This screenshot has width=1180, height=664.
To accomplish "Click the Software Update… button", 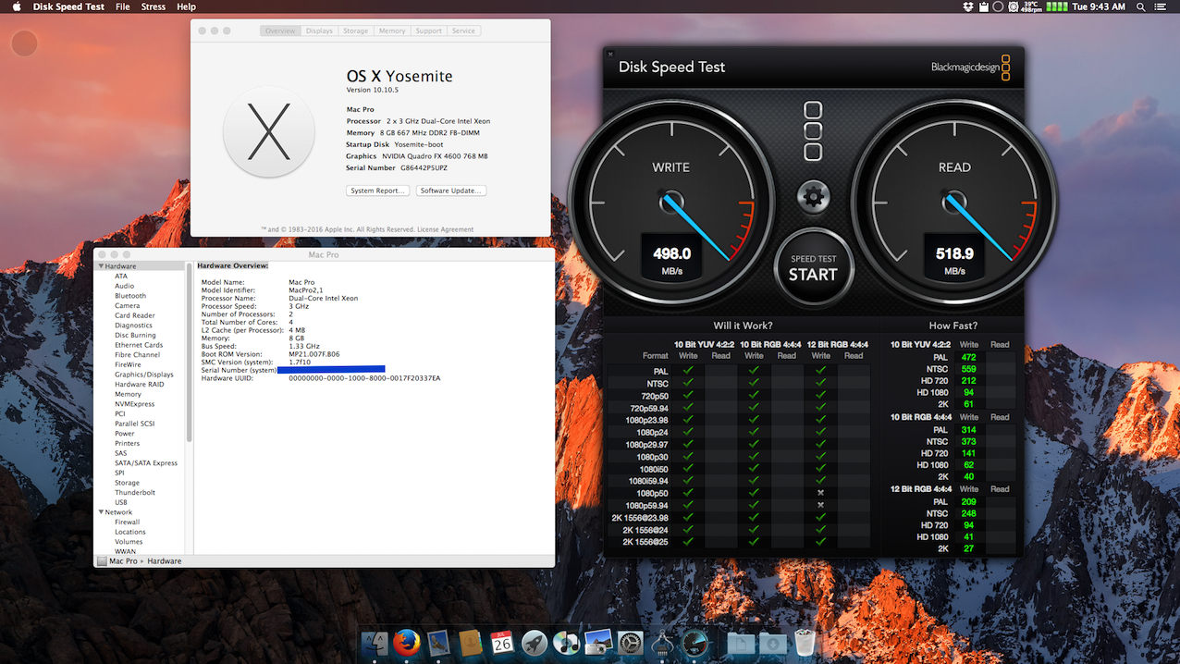I will coord(450,191).
